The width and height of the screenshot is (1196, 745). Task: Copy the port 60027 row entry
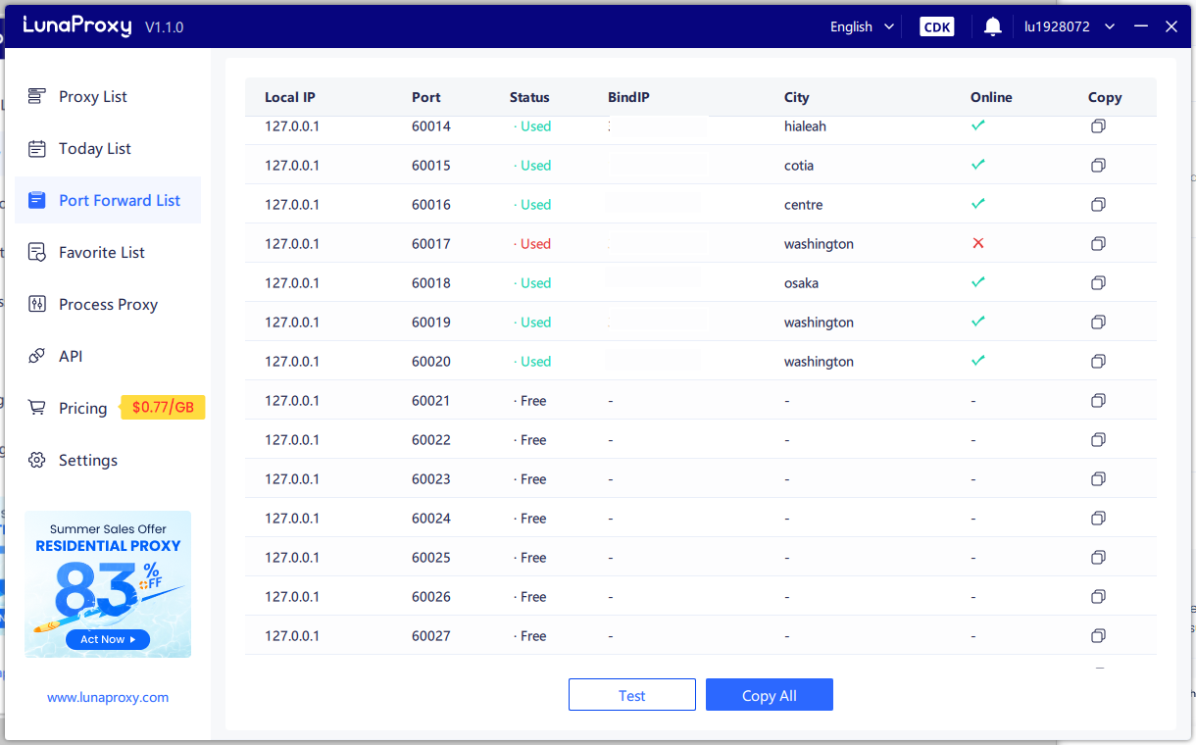tap(1098, 635)
